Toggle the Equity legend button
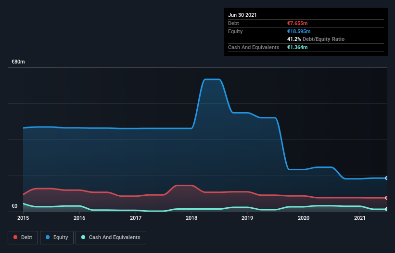 pos(57,238)
